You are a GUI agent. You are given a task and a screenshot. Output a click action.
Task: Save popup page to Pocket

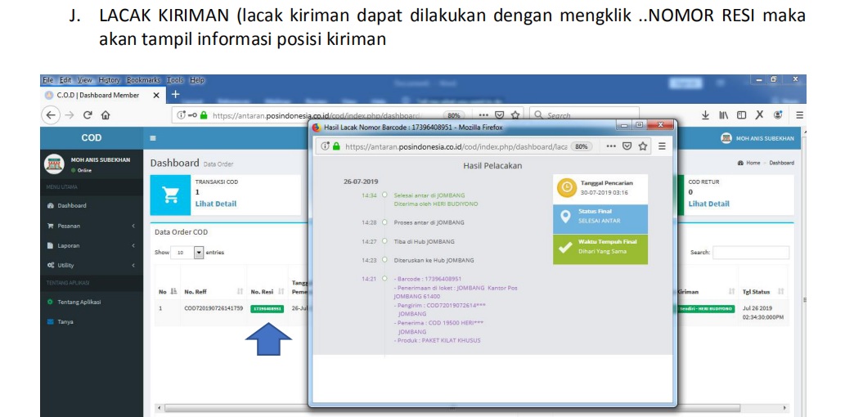coord(627,146)
